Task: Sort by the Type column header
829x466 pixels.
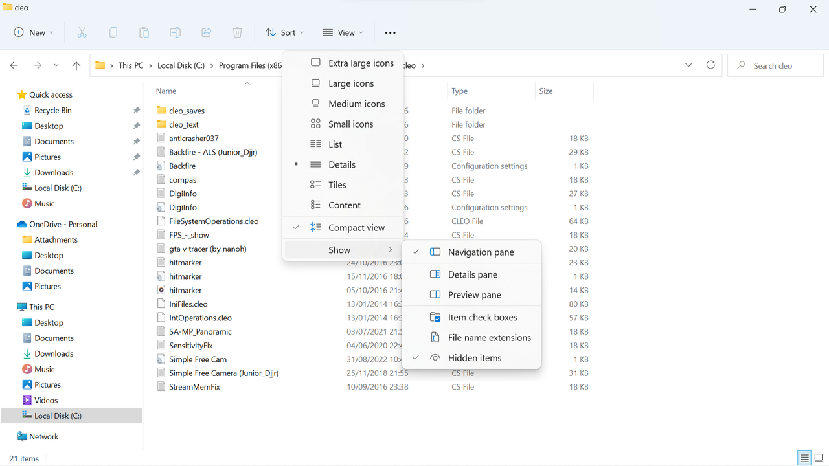Action: (459, 91)
